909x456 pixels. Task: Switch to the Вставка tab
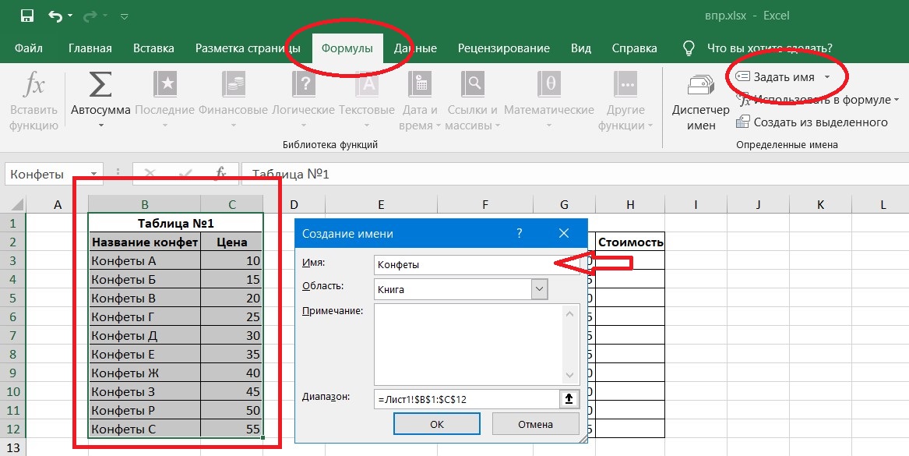153,48
